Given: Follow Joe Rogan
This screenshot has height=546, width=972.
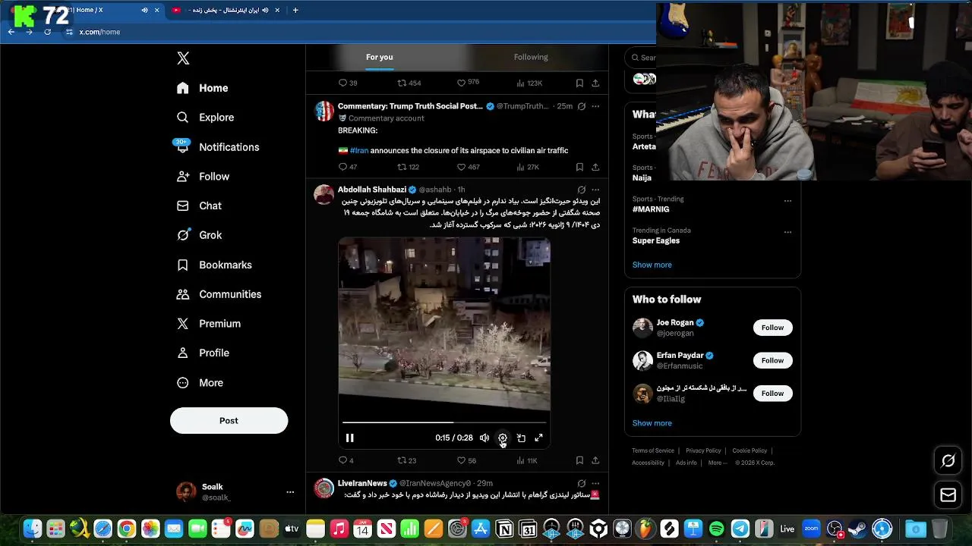Looking at the screenshot, I should pyautogui.click(x=772, y=328).
